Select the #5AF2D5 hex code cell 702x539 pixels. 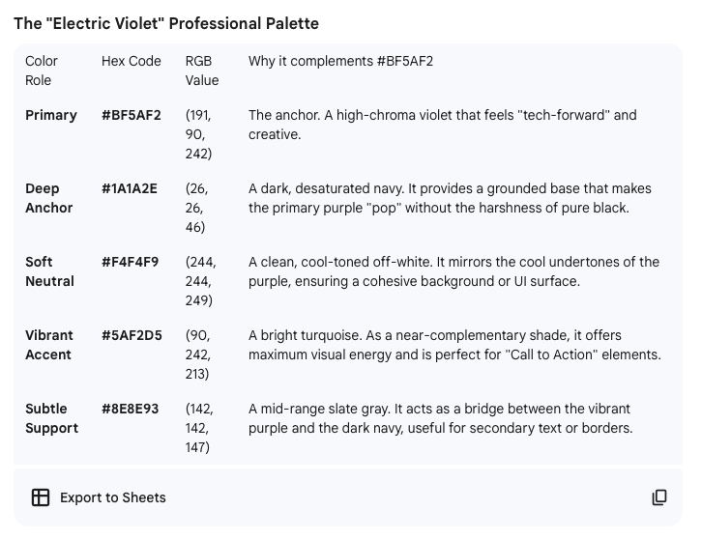click(x=132, y=335)
